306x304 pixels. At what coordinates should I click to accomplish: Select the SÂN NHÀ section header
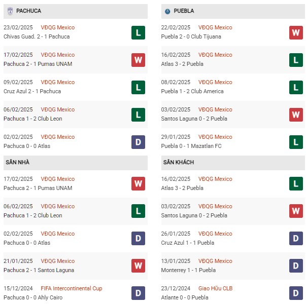tap(76, 163)
